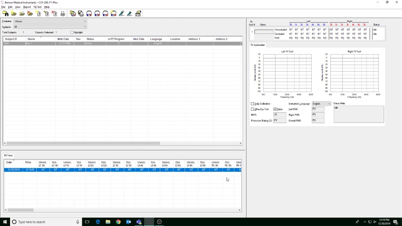Screen dimensions: 402x226
Task: Click the Overall PAR value field
Action: (318, 121)
